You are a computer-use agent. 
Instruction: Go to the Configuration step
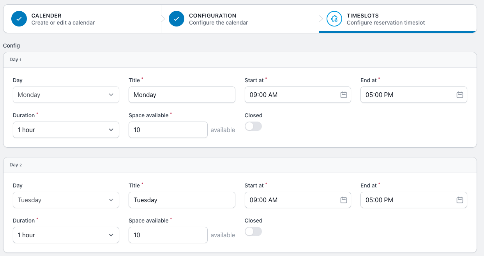pyautogui.click(x=240, y=19)
